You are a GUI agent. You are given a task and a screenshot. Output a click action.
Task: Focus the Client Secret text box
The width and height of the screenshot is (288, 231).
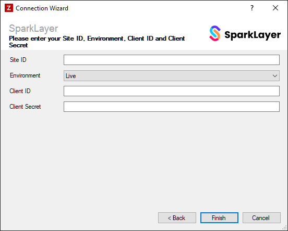coord(172,107)
